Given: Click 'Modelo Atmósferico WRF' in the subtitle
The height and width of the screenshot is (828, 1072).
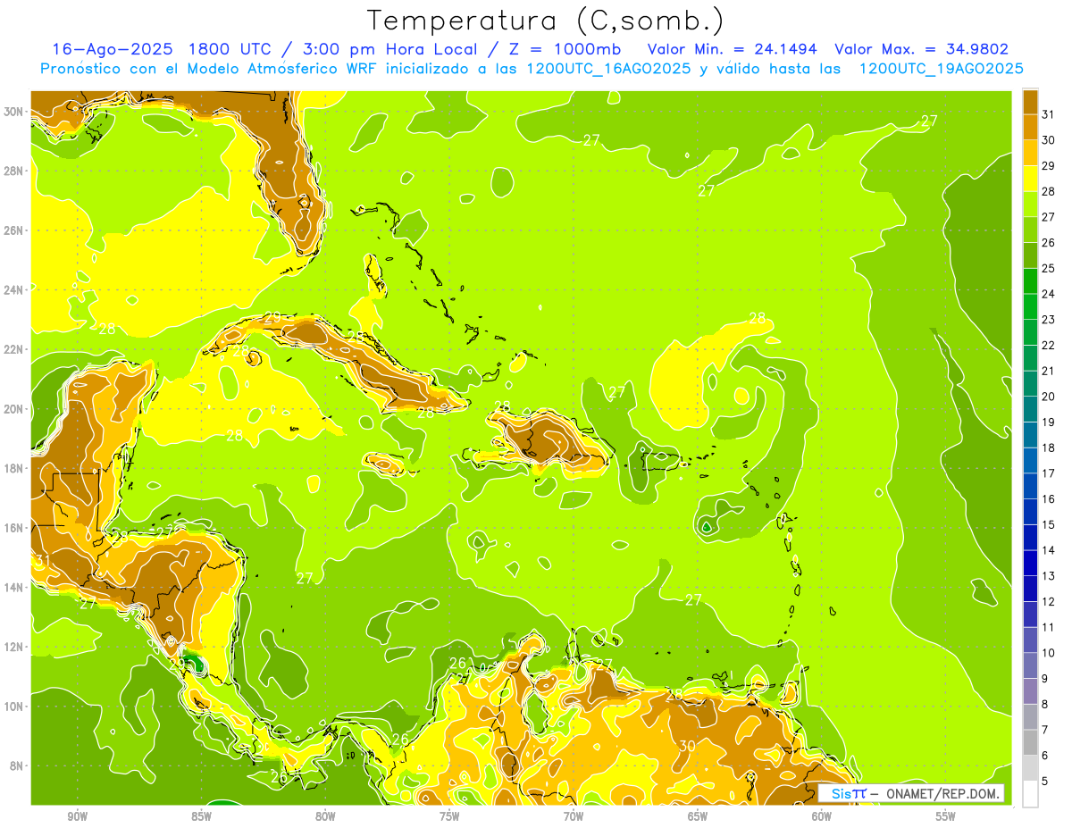Looking at the screenshot, I should tap(281, 69).
